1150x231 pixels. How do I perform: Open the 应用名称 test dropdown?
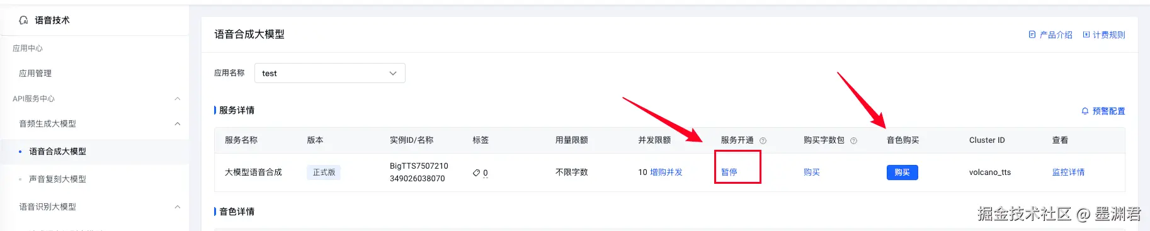[x=330, y=73]
